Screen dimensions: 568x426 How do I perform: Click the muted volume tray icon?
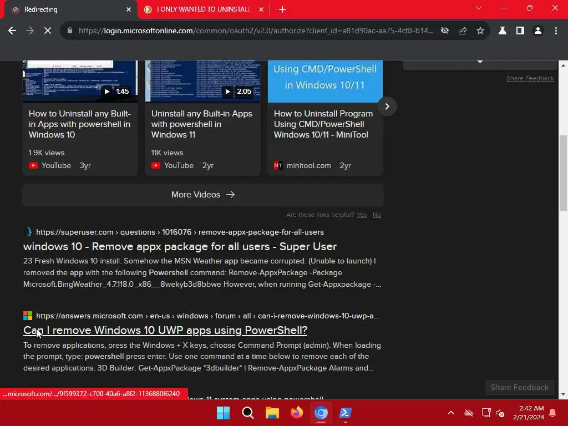[x=501, y=413]
